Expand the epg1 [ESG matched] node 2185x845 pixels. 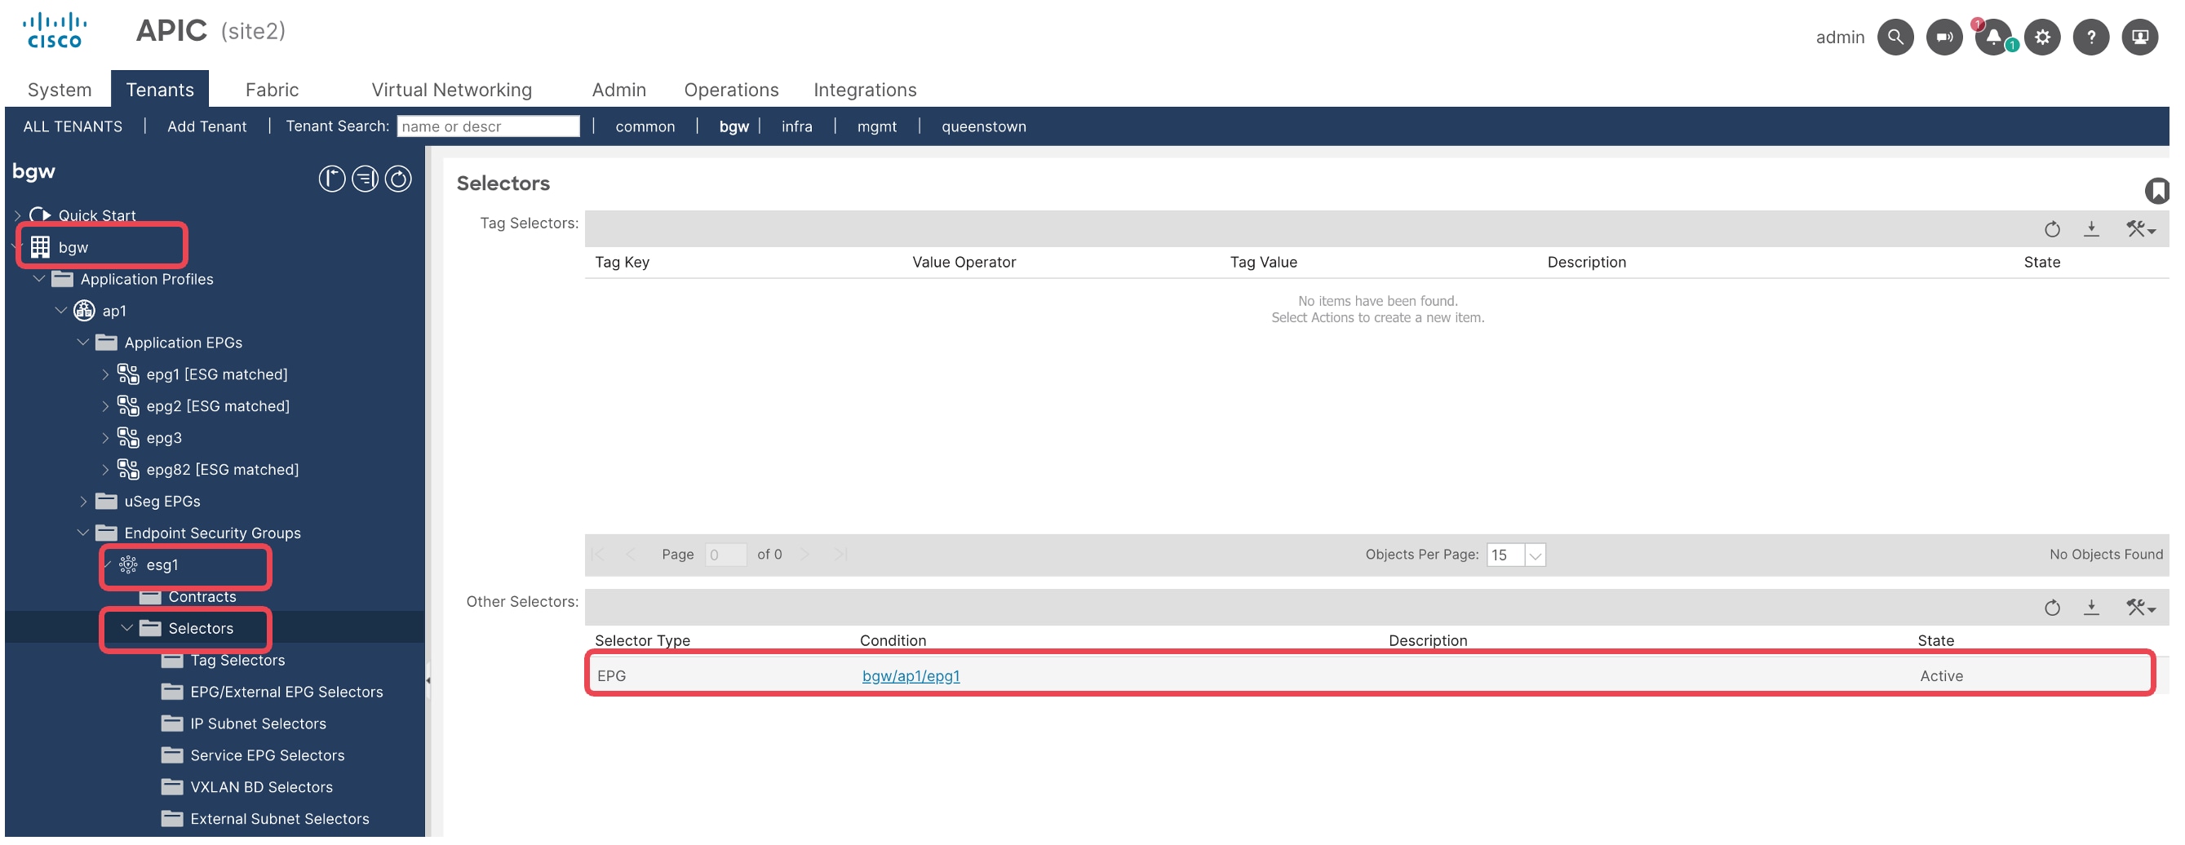105,374
